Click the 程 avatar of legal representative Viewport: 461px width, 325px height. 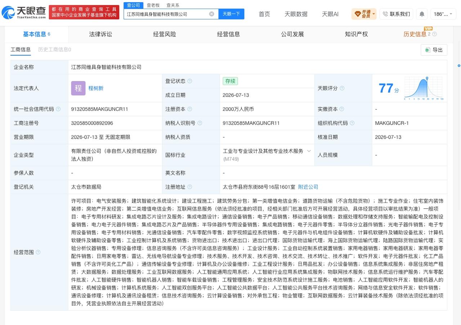point(78,88)
